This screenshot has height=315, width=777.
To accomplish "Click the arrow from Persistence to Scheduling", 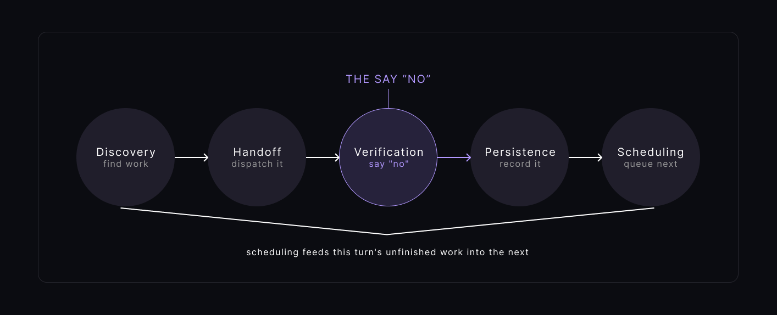I will point(585,157).
